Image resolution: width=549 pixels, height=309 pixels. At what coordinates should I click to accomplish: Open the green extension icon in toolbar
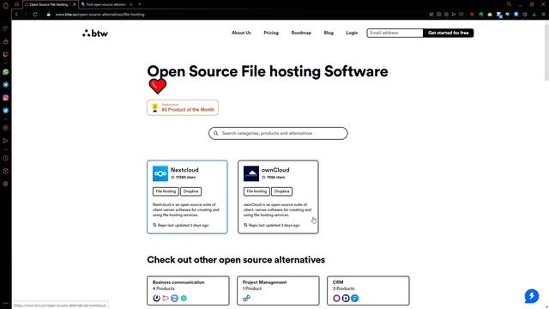[x=481, y=15]
